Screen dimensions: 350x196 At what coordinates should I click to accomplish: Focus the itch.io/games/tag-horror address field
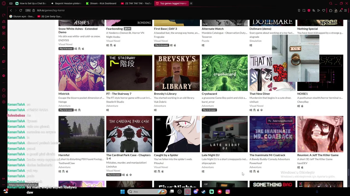pyautogui.click(x=51, y=10)
